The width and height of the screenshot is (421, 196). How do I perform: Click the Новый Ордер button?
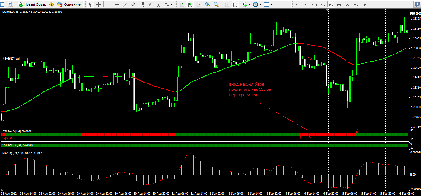[x=32, y=4]
